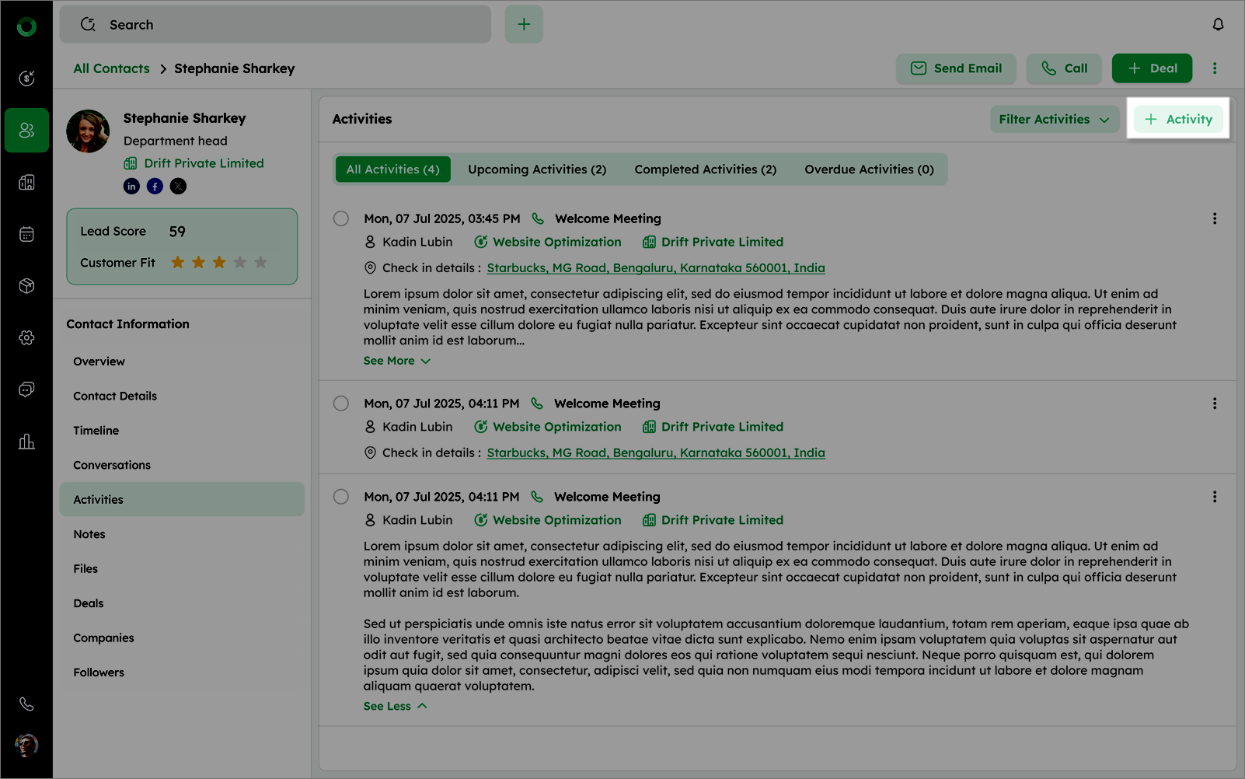Screen dimensions: 1245x779
Task: Check the third Welcome Meeting completion circle
Action: coord(340,497)
